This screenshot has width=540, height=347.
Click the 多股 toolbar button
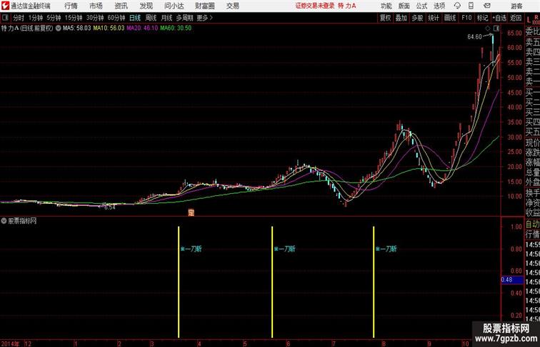[417, 18]
